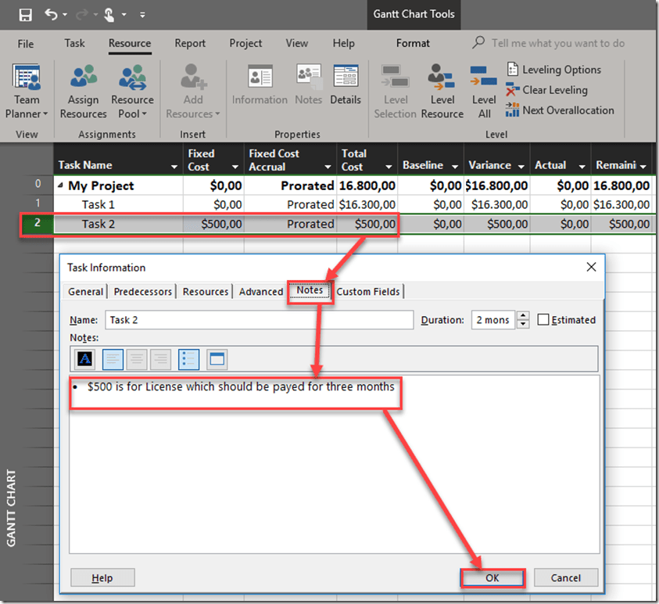Viewport: 659px width, 604px height.
Task: Click the notes font formatting icon
Action: [x=85, y=359]
